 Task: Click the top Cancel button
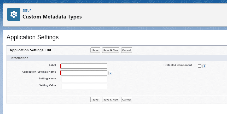click(126, 50)
